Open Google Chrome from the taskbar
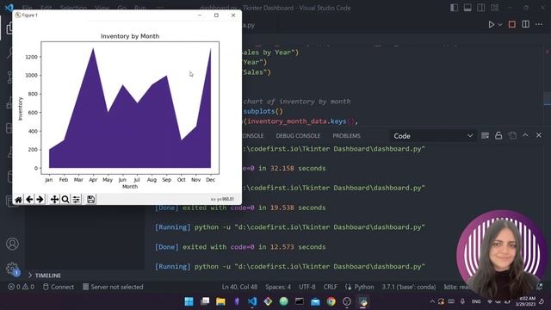Viewport: 551px width, 310px height. [331, 301]
